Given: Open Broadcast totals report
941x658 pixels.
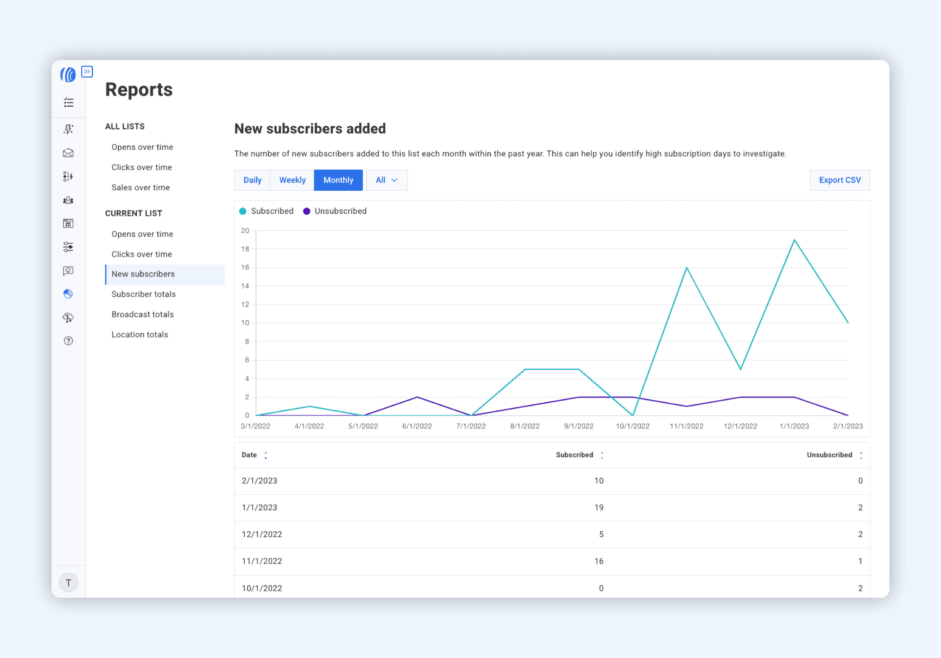Looking at the screenshot, I should (x=143, y=314).
